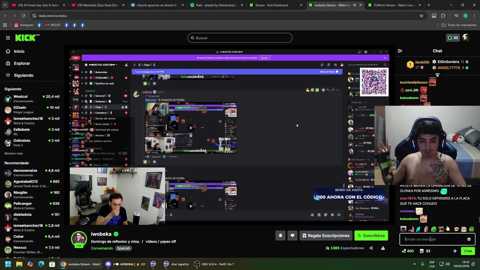Click the Kicks balance badge showing 33
This screenshot has height=270, width=480.
[453, 38]
